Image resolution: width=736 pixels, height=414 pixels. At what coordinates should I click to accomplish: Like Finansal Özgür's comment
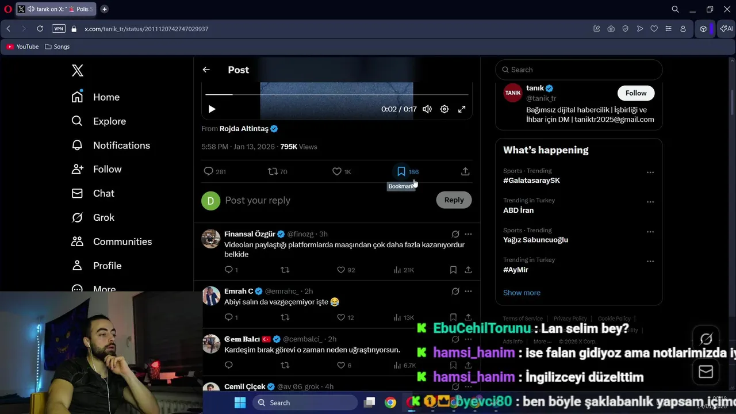[346, 270]
